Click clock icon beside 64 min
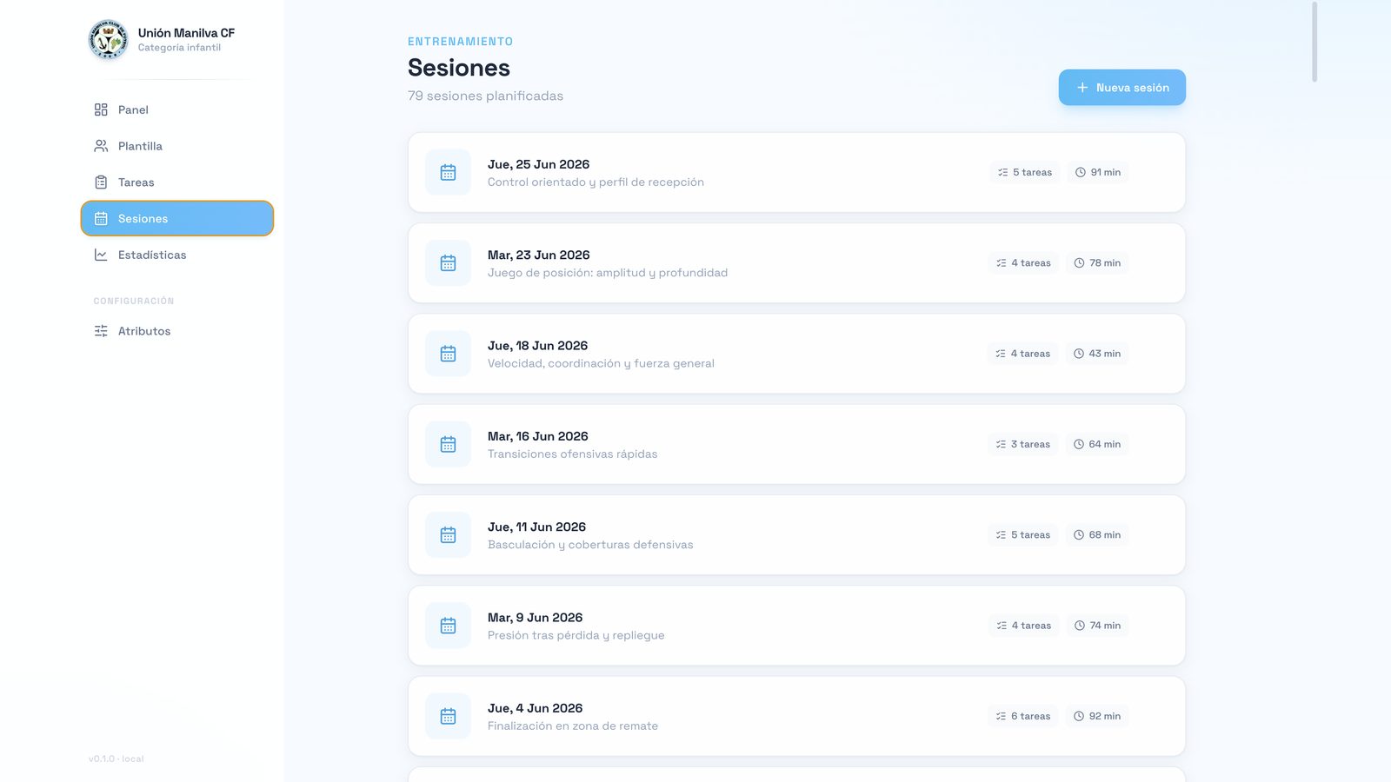1391x782 pixels. click(x=1079, y=444)
